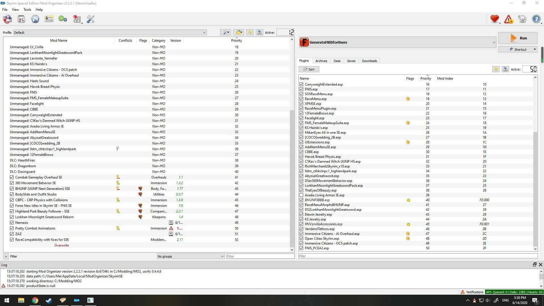Sort plugins by Mod Index header
Viewport: 544px width, 306px height.
coord(445,78)
